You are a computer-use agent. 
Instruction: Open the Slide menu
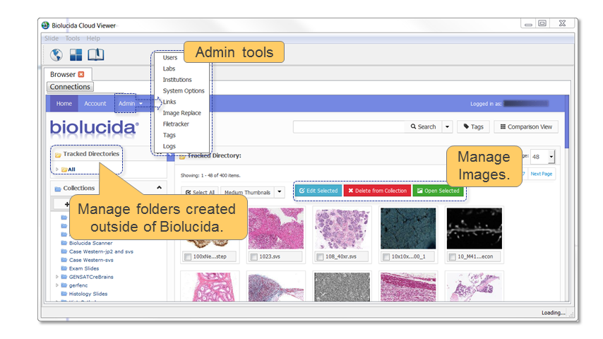(52, 38)
